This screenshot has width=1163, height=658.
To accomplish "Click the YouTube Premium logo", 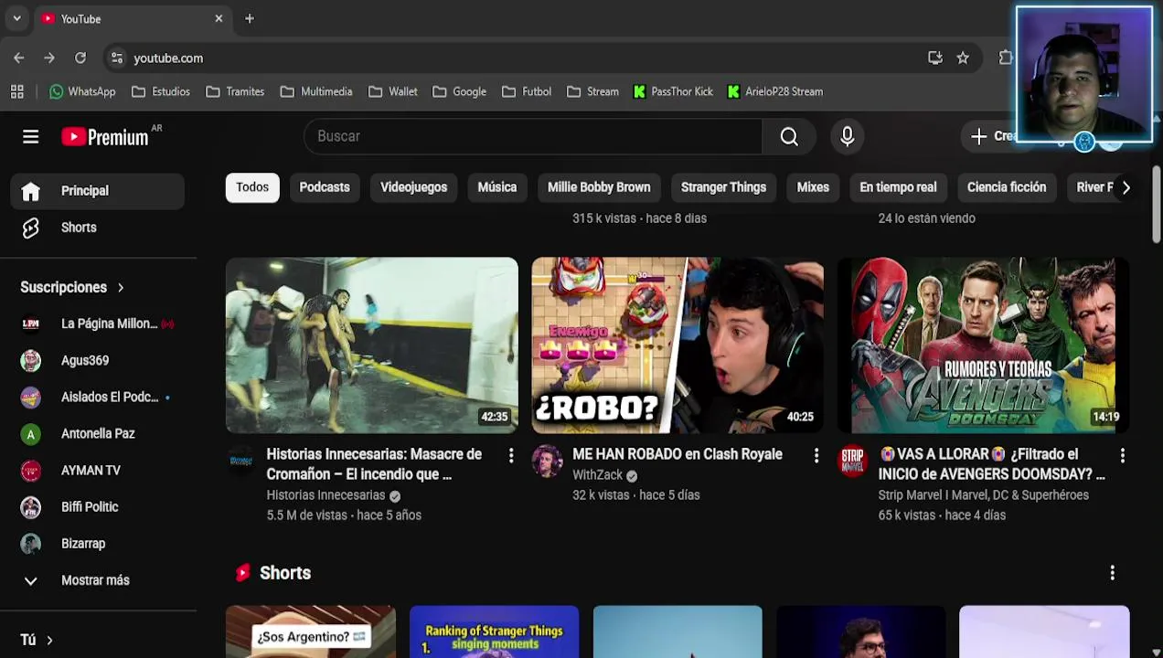I will coord(105,137).
